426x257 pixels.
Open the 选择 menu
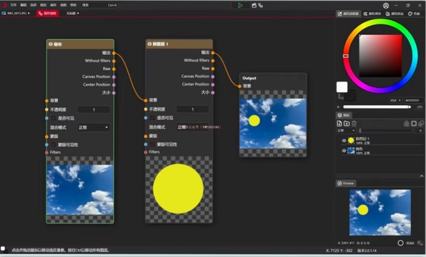(33, 5)
